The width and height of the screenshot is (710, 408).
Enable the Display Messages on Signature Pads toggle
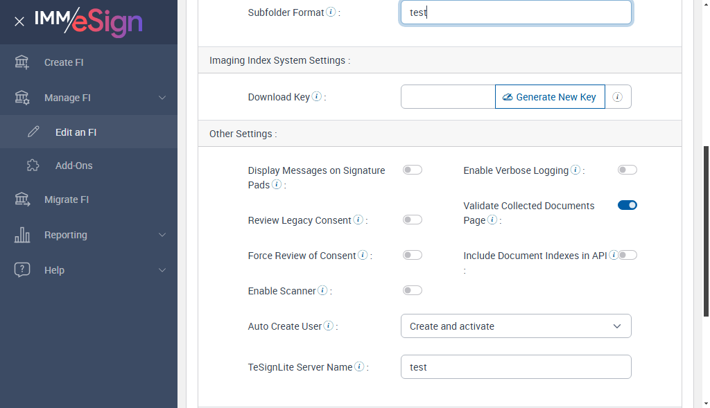pyautogui.click(x=413, y=170)
